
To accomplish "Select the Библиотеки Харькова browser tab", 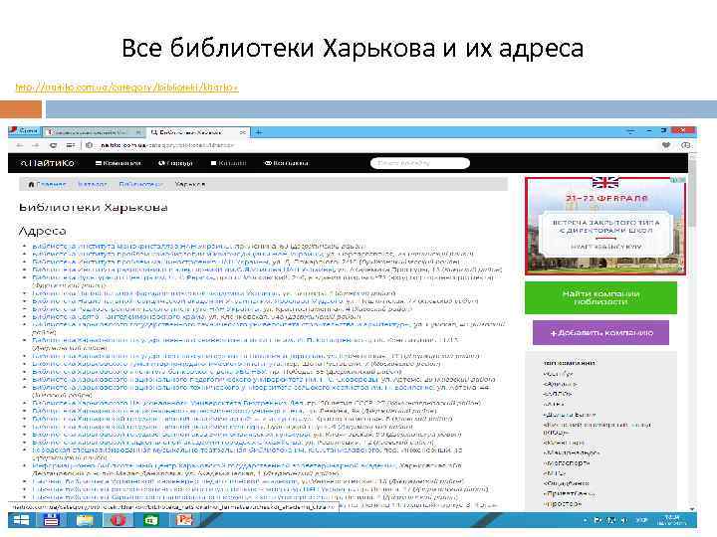I will click(196, 132).
